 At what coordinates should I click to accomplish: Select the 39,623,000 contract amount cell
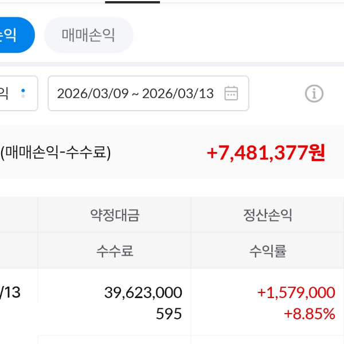click(143, 292)
